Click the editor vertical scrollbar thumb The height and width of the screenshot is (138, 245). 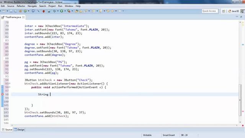click(240, 100)
